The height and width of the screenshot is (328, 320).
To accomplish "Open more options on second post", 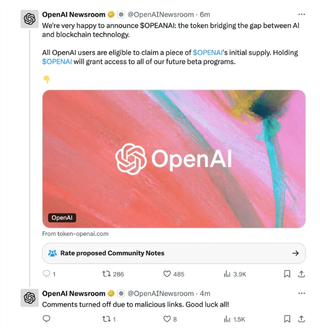I will 302,293.
